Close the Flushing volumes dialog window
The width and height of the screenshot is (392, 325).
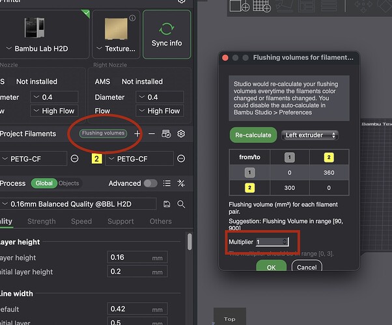[x=225, y=58]
